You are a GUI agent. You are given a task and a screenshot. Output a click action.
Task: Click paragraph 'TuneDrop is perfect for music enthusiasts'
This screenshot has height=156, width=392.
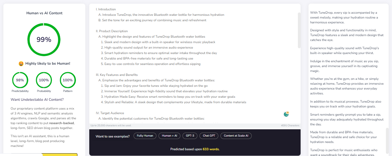pos(344,152)
